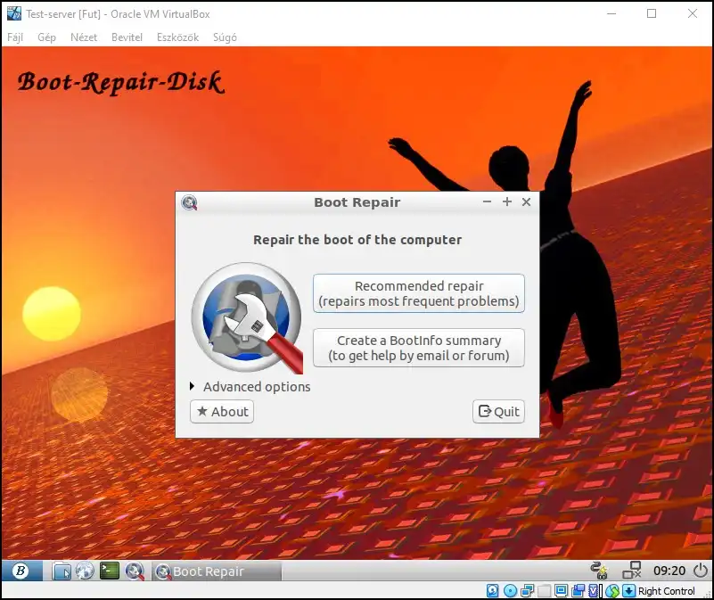Click the VirtualBox hard disk activity indicator

(492, 591)
